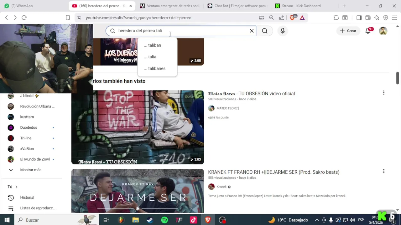The height and width of the screenshot is (225, 401).
Task: Open Brave VPN shield icon
Action: [x=386, y=18]
